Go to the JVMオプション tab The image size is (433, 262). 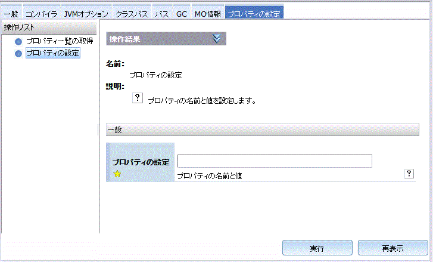(x=86, y=13)
